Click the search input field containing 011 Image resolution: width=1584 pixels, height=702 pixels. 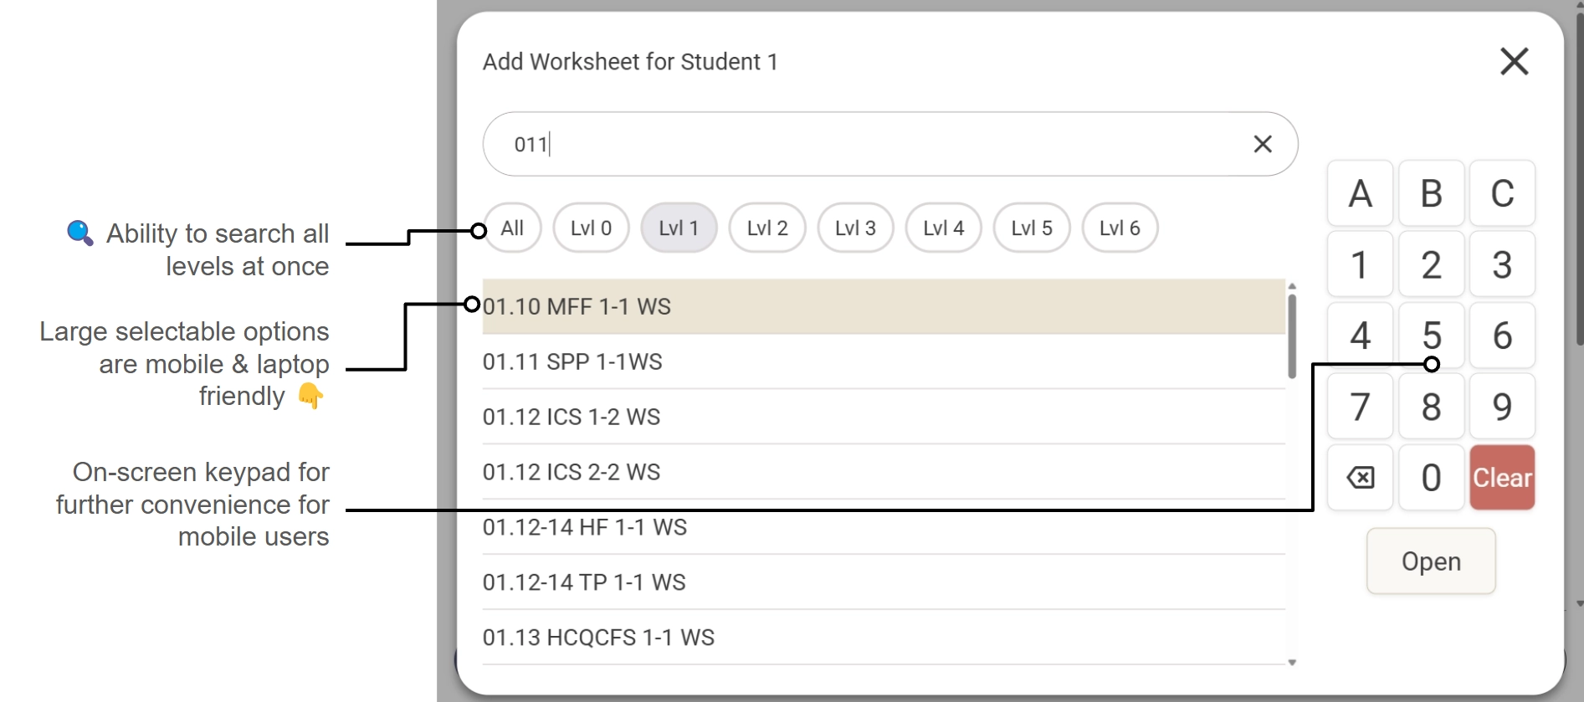[890, 144]
